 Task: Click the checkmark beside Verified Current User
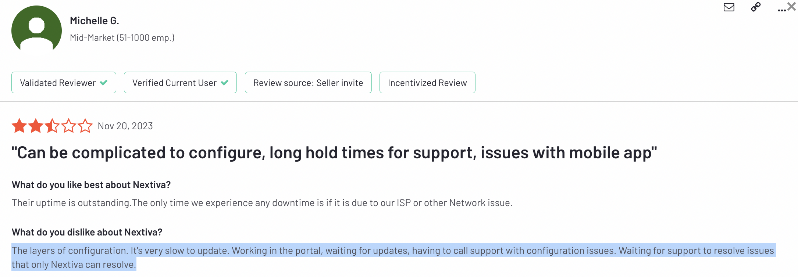pyautogui.click(x=225, y=83)
